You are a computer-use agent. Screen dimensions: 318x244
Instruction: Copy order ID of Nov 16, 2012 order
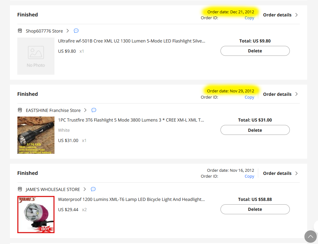249,176
